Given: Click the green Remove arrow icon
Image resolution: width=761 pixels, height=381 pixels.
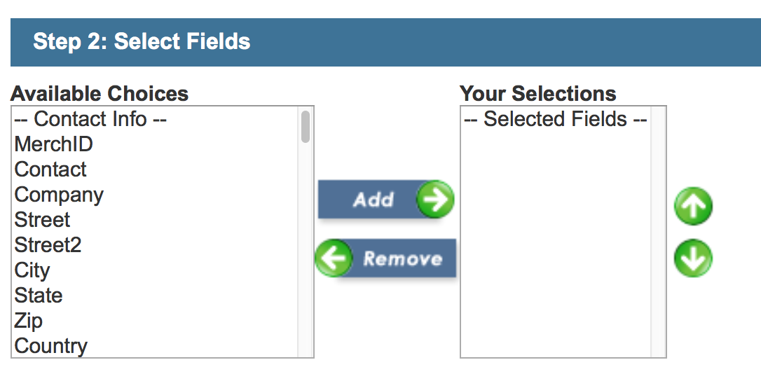Looking at the screenshot, I should point(334,258).
